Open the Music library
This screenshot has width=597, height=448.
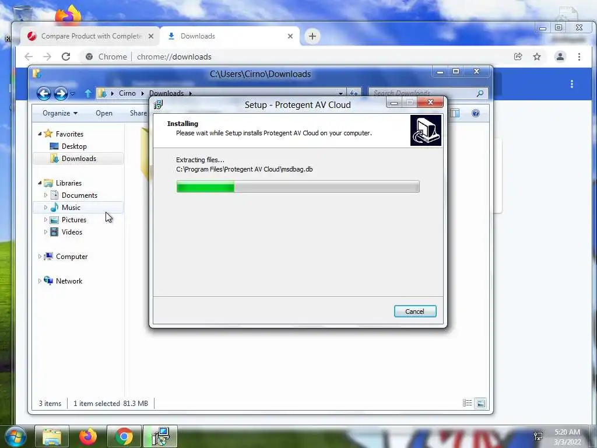pyautogui.click(x=71, y=207)
